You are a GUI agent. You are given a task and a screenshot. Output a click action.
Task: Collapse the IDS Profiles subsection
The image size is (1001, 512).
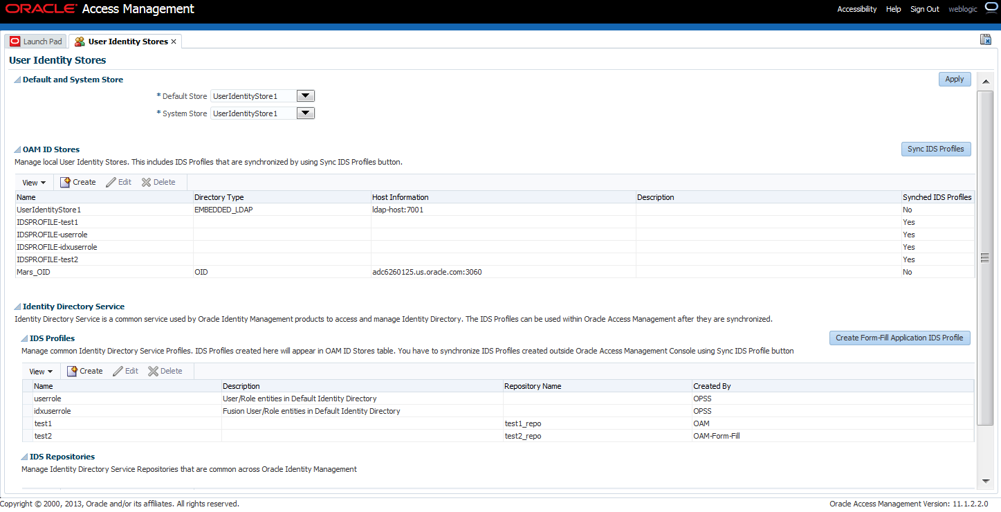[x=24, y=338]
